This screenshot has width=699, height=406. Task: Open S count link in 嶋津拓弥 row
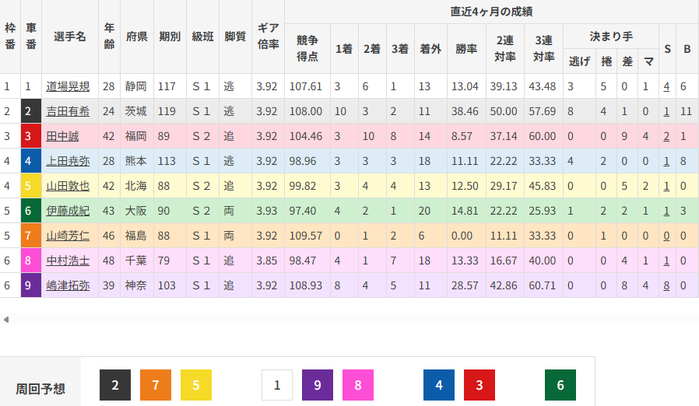click(666, 285)
